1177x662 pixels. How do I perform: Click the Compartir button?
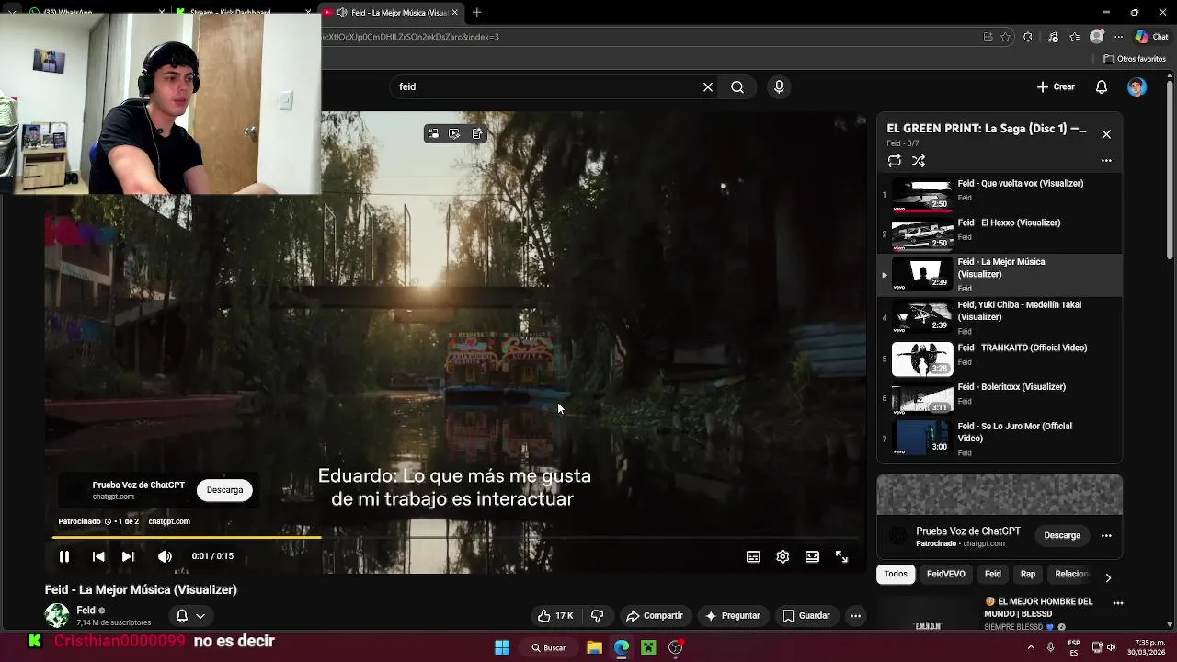(x=654, y=616)
